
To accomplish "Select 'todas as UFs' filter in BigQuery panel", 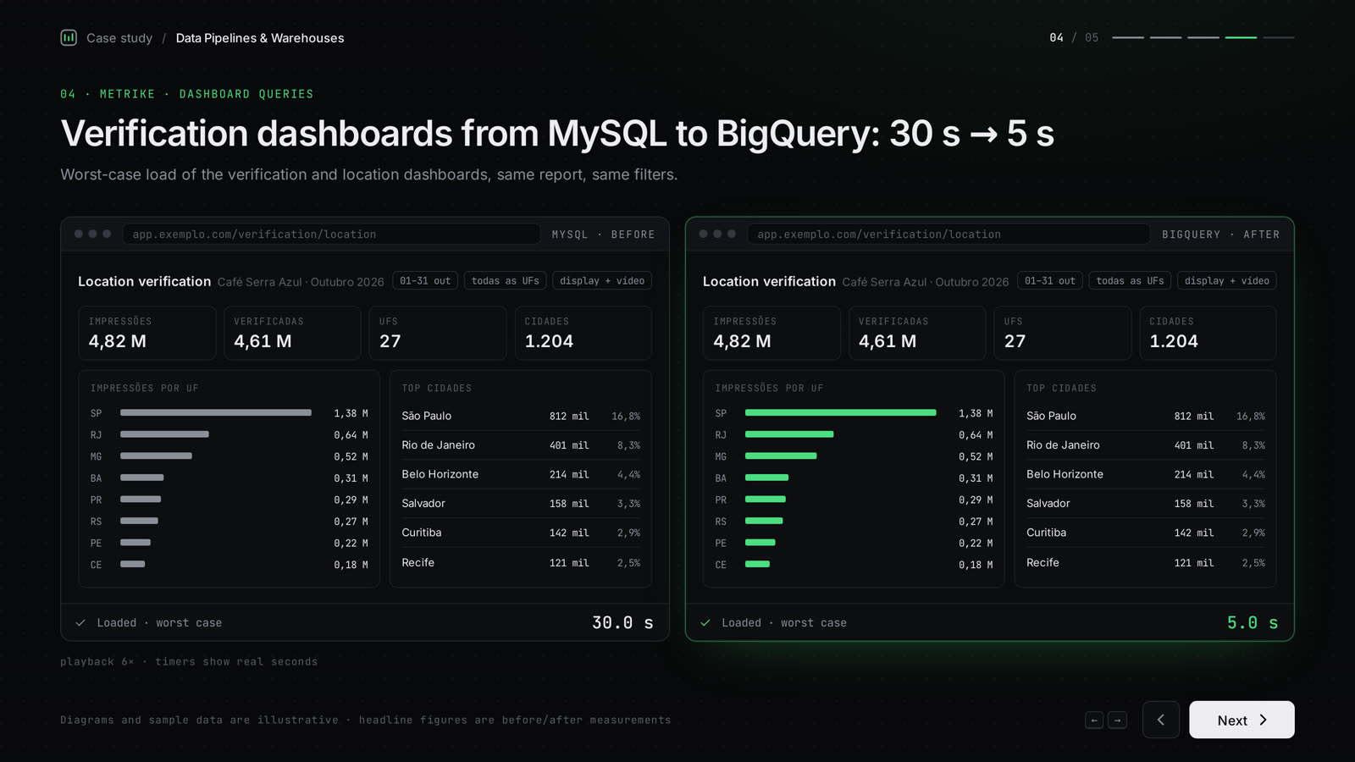I will point(1131,280).
